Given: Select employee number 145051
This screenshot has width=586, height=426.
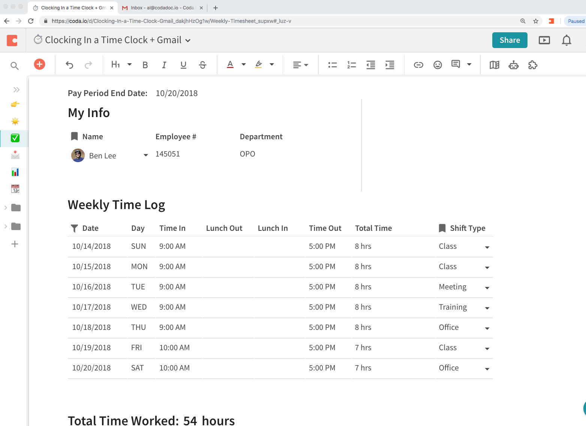Looking at the screenshot, I should point(168,154).
